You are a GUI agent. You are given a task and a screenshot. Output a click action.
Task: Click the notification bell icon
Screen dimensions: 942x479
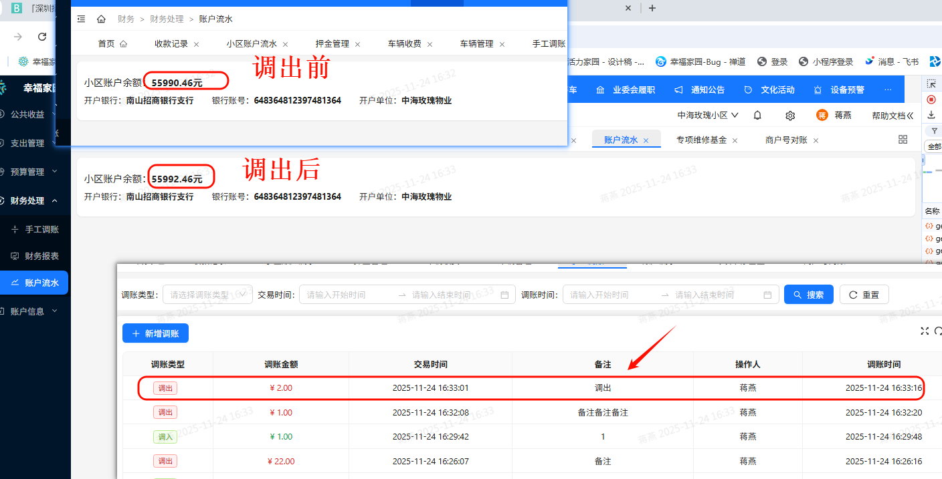pyautogui.click(x=757, y=115)
